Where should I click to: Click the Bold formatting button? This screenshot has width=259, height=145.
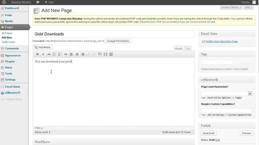click(x=38, y=54)
